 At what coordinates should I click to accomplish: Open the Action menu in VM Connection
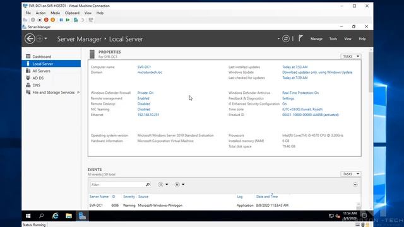click(x=40, y=13)
